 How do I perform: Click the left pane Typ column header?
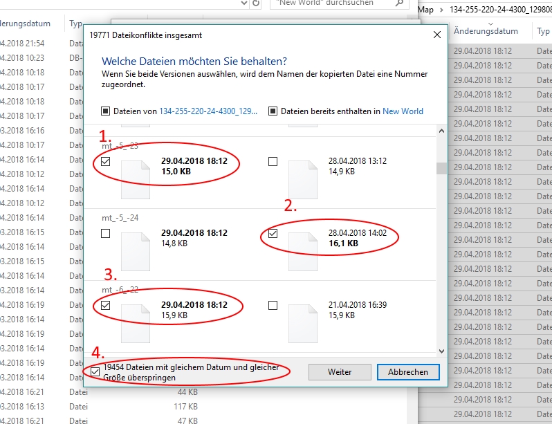76,24
